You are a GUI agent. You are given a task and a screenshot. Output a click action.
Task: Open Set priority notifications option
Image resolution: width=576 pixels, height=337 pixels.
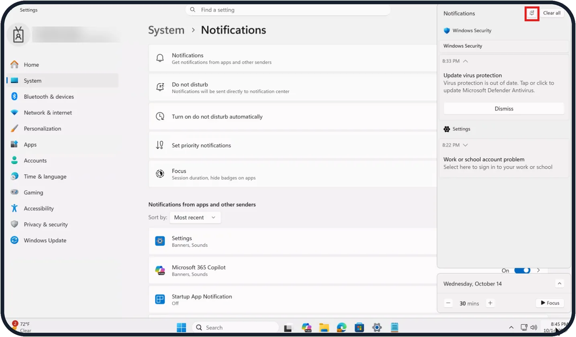[292, 145]
